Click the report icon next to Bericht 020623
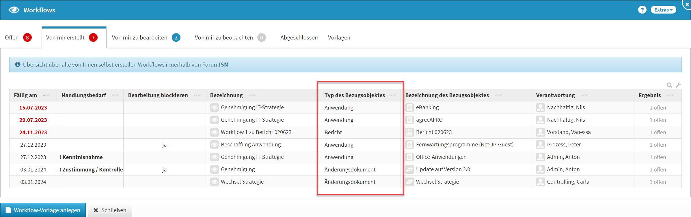The height and width of the screenshot is (217, 691). pyautogui.click(x=409, y=132)
